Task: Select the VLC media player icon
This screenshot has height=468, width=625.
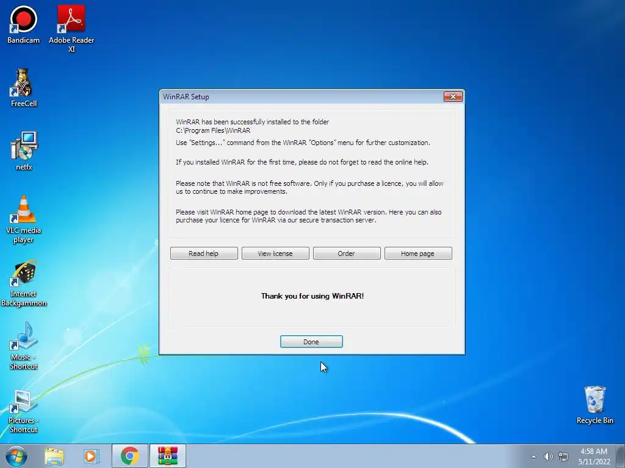Action: pyautogui.click(x=24, y=219)
